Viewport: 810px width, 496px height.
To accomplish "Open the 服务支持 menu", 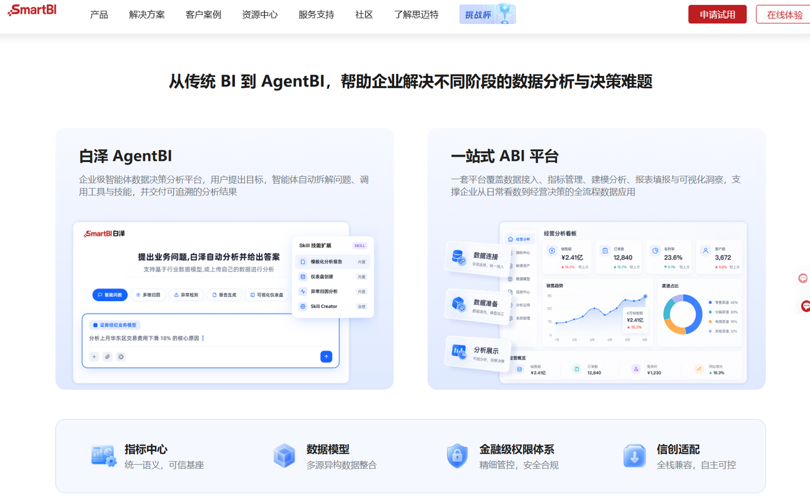I will (x=316, y=15).
